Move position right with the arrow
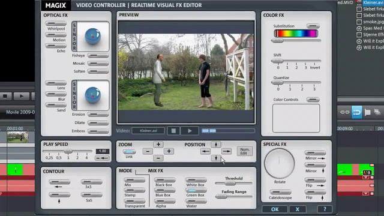The height and width of the screenshot is (216, 384). tap(226, 151)
